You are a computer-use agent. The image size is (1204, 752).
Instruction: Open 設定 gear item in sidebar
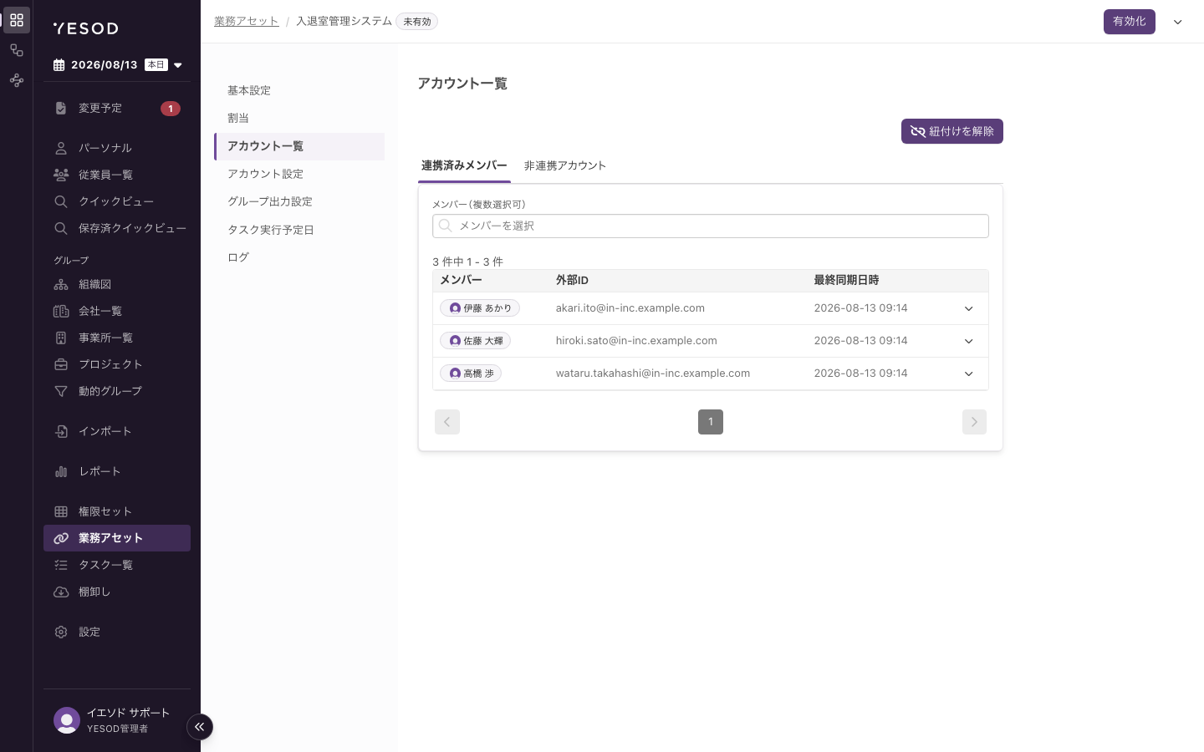click(x=117, y=632)
